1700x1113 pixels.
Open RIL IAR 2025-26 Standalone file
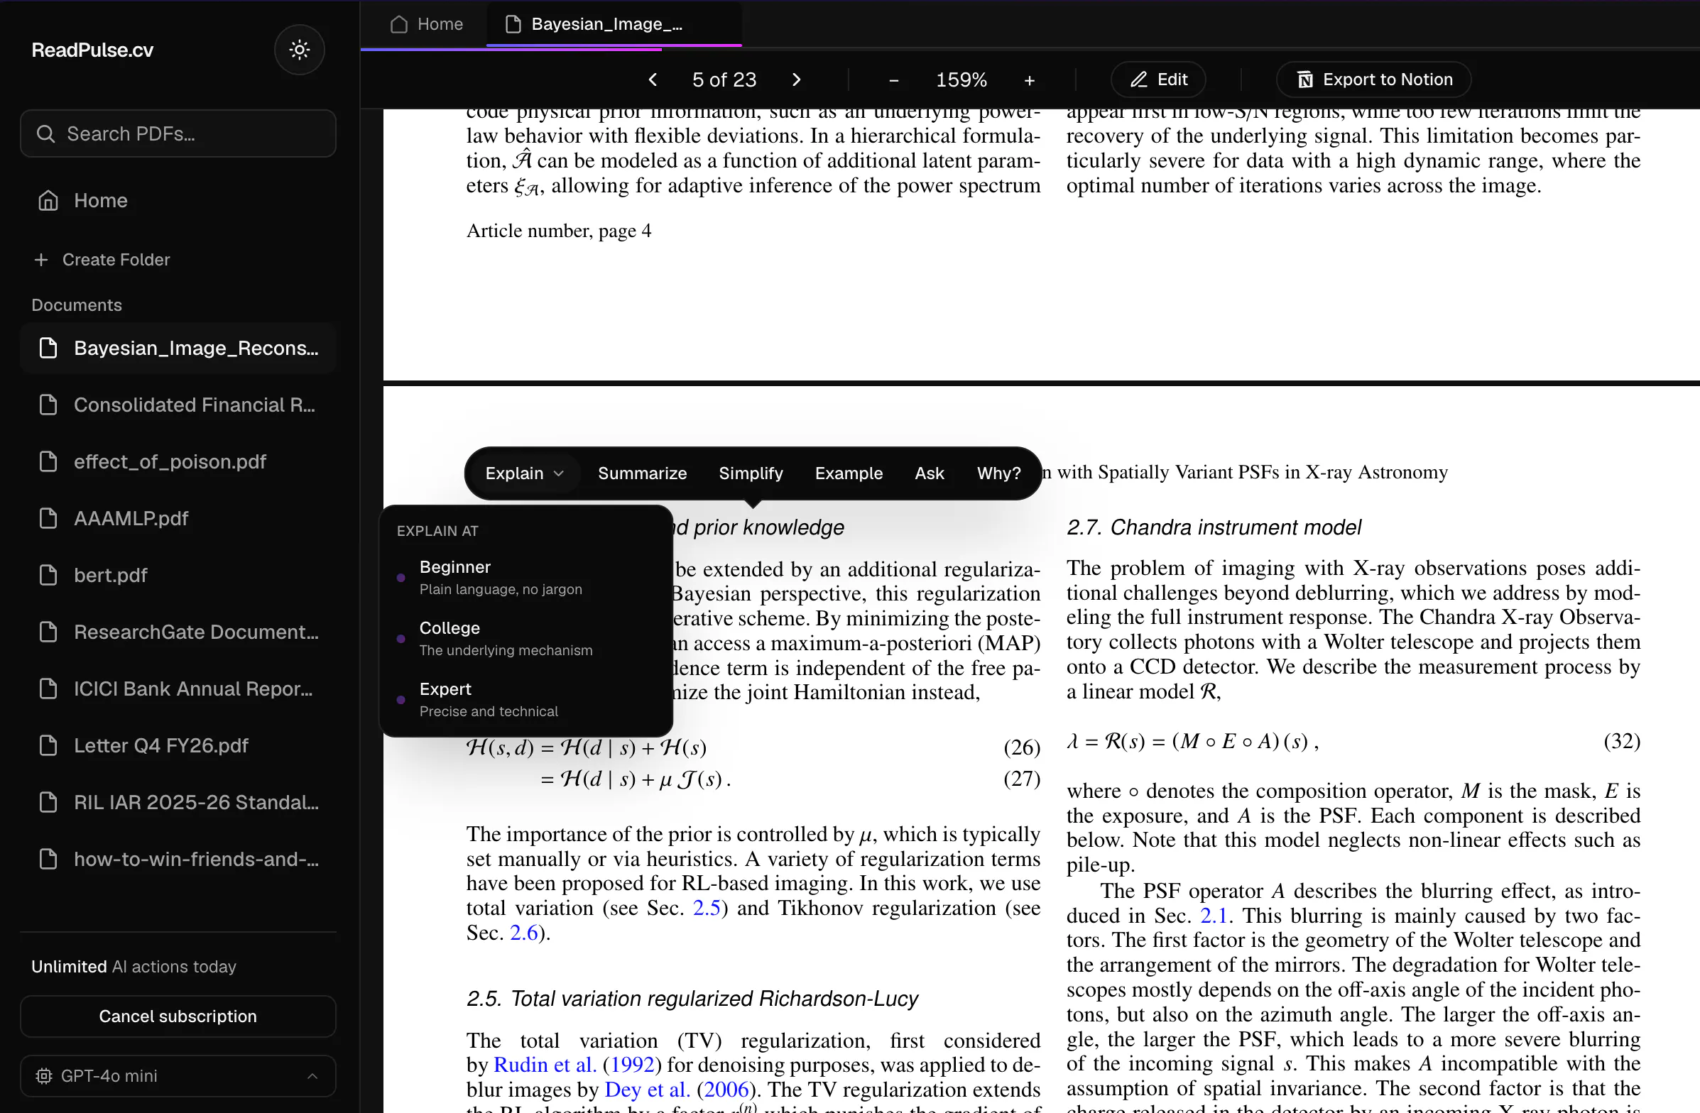(x=178, y=801)
